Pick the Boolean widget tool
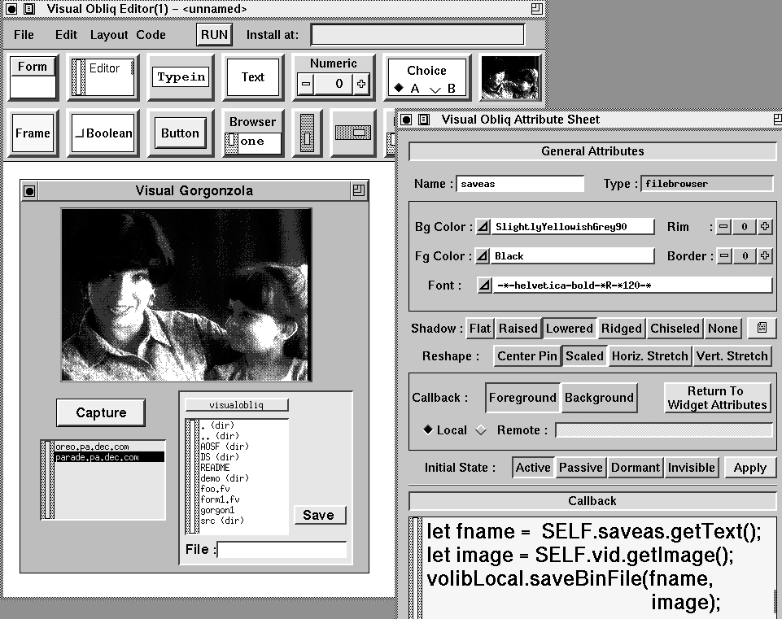782x619 pixels. [103, 133]
